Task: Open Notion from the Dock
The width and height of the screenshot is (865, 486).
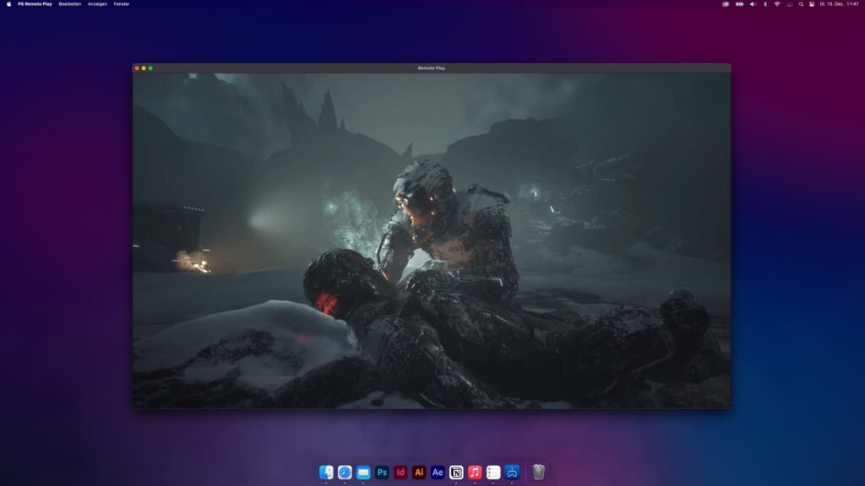Action: pos(456,473)
